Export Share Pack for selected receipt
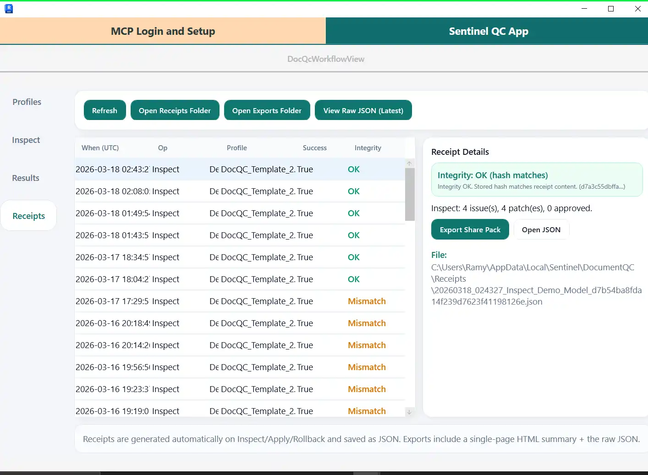This screenshot has height=475, width=648. 470,229
